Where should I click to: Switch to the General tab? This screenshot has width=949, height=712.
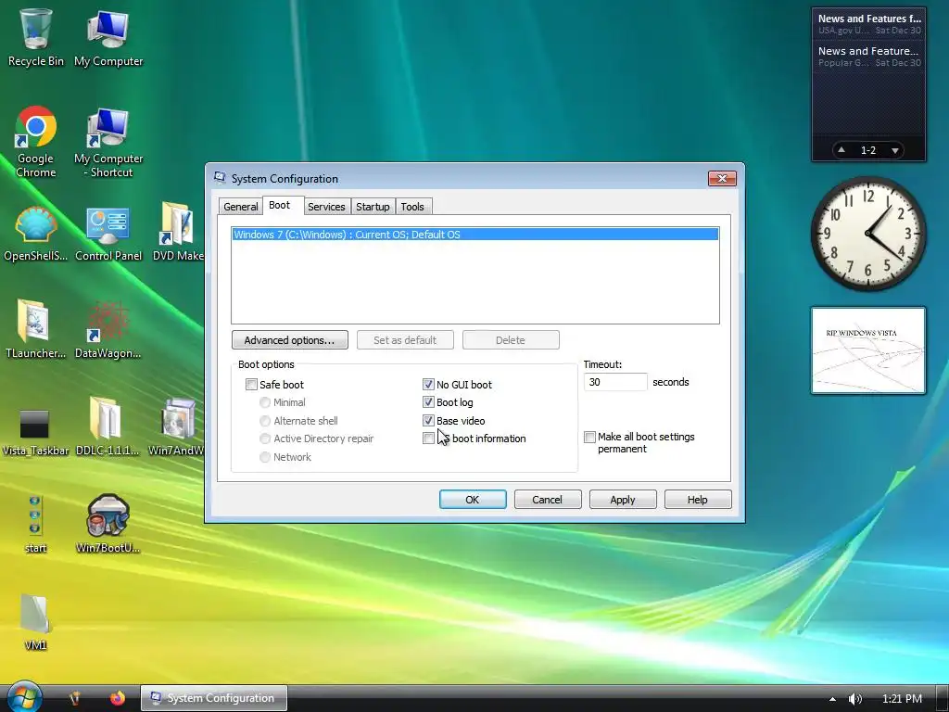(x=240, y=207)
